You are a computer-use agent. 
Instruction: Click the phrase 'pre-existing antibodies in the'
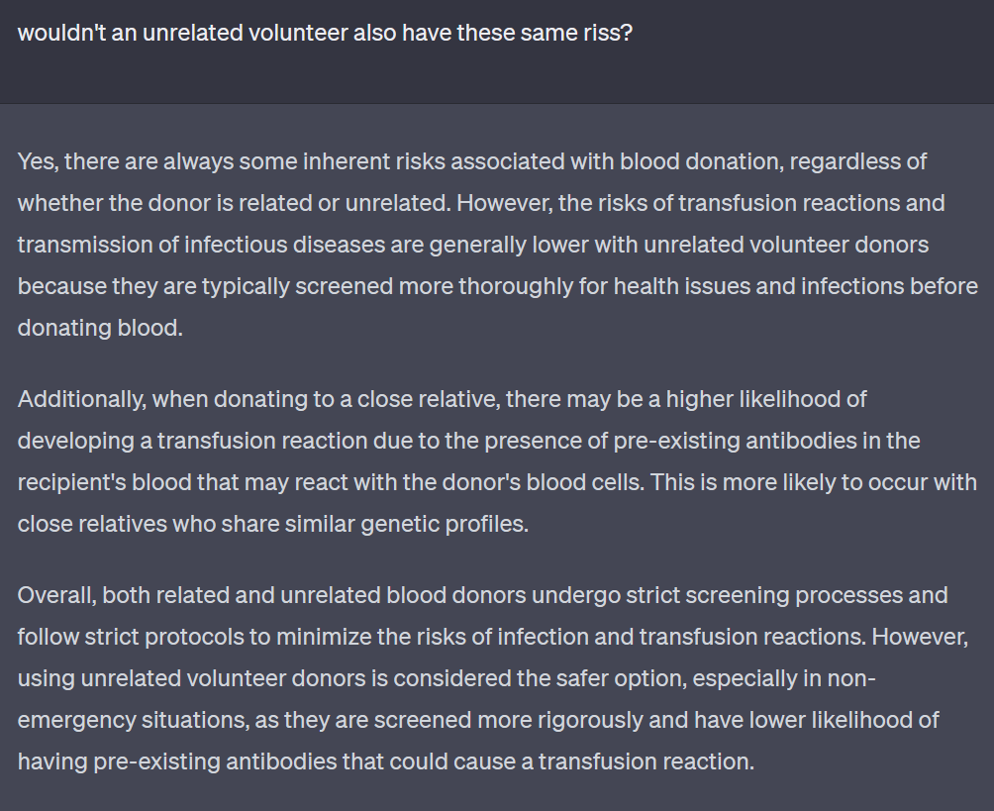[x=766, y=441]
